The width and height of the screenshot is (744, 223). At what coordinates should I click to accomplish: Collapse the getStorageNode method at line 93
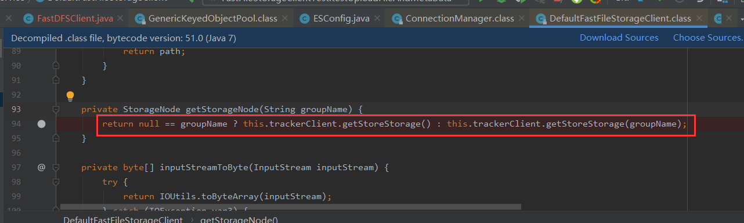(56, 109)
